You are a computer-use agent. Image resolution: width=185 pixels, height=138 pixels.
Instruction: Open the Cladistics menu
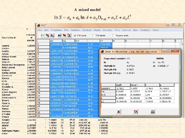tap(145, 30)
